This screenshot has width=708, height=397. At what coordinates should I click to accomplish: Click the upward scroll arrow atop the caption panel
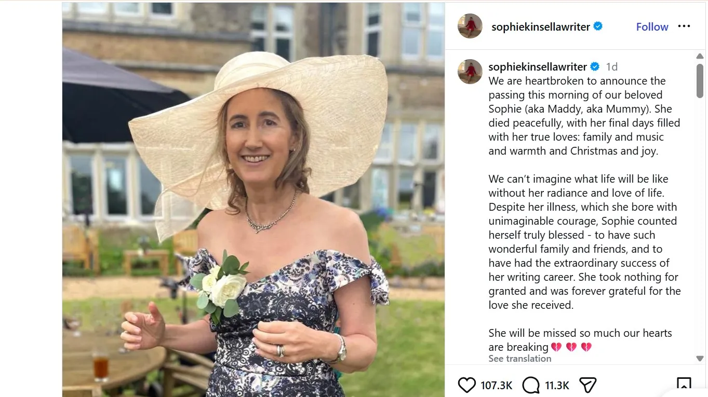[x=700, y=56]
